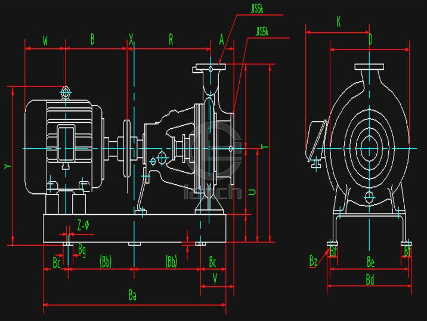Select the Bd dimension label
This screenshot has width=427, height=321.
(370, 280)
